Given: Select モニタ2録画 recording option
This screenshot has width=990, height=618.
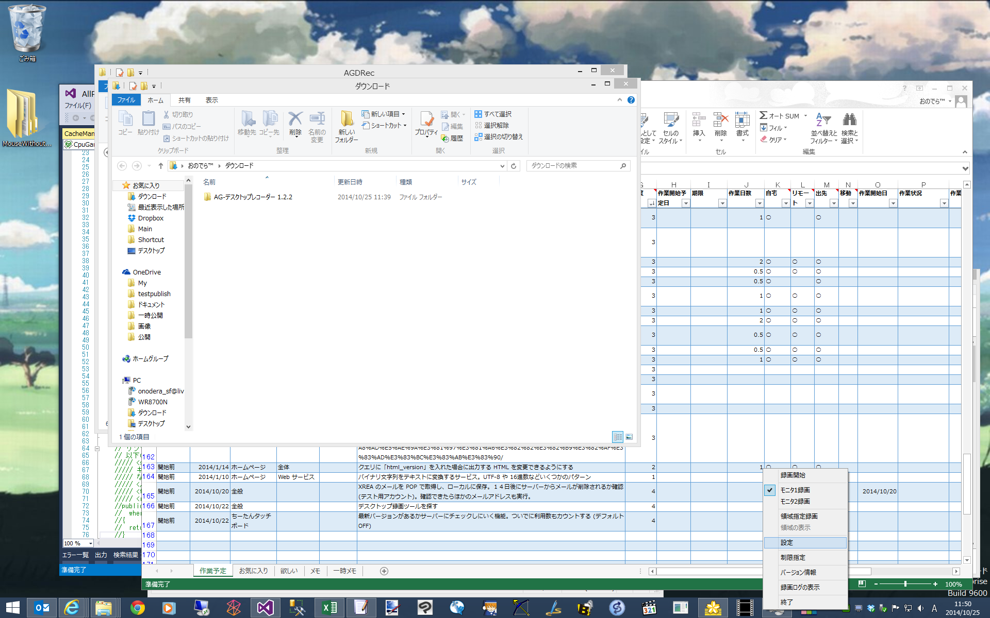Looking at the screenshot, I should coord(793,501).
